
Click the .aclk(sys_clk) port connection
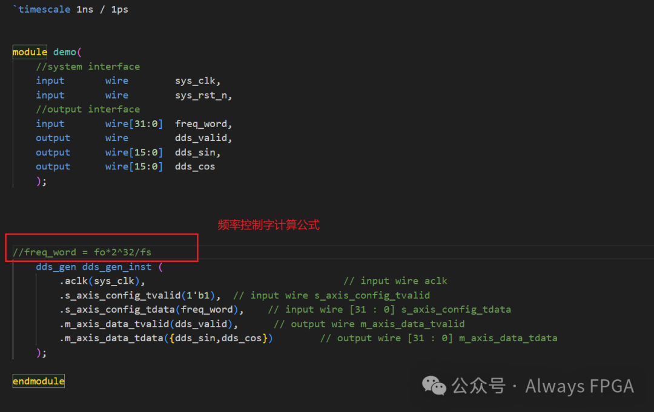[102, 281]
